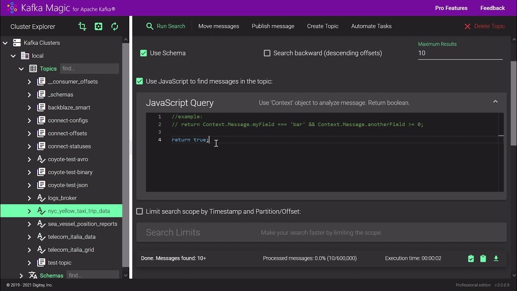Select the test-topic topic row
Image resolution: width=517 pixels, height=291 pixels.
pyautogui.click(x=61, y=263)
